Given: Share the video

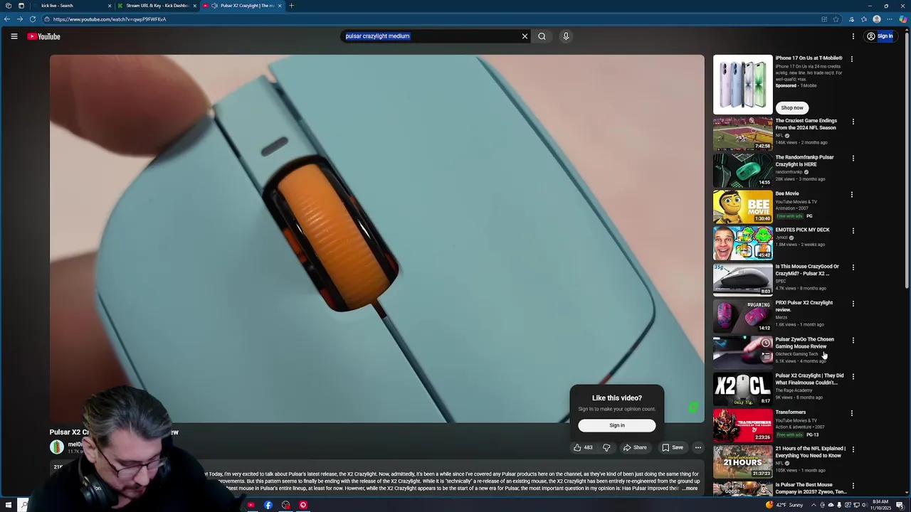Looking at the screenshot, I should pyautogui.click(x=635, y=447).
